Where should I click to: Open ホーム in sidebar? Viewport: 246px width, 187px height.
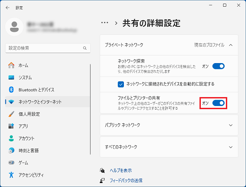[47, 65]
